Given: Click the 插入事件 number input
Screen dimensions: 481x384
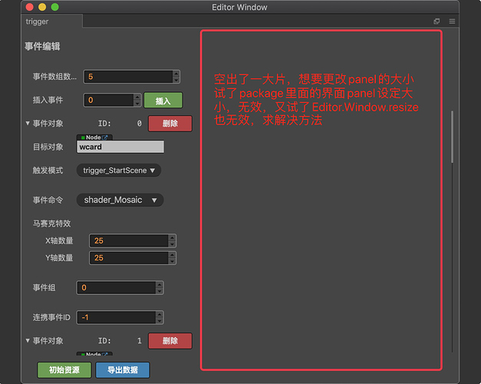Looking at the screenshot, I should click(x=109, y=100).
